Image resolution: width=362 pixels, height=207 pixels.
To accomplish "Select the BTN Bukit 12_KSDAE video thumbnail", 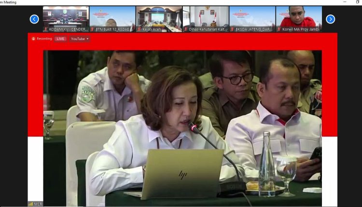I will click(x=112, y=17).
